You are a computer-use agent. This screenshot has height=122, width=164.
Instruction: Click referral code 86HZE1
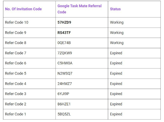pos(64,104)
